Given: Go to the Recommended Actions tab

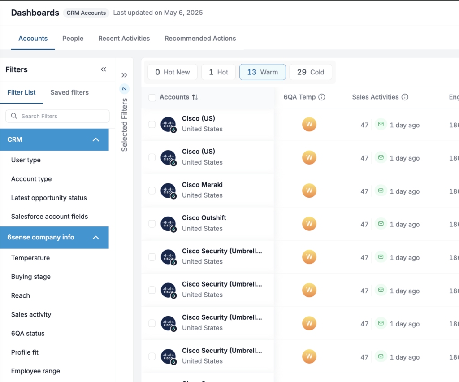Looking at the screenshot, I should (x=200, y=39).
